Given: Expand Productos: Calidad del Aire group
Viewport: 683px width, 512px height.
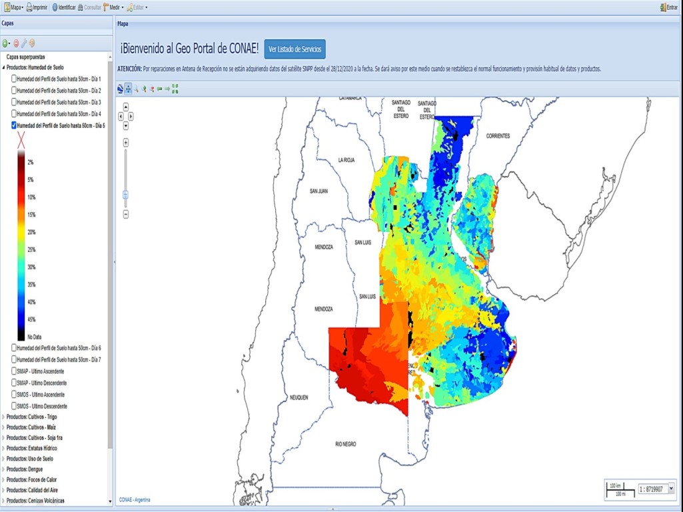Looking at the screenshot, I should coord(3,490).
